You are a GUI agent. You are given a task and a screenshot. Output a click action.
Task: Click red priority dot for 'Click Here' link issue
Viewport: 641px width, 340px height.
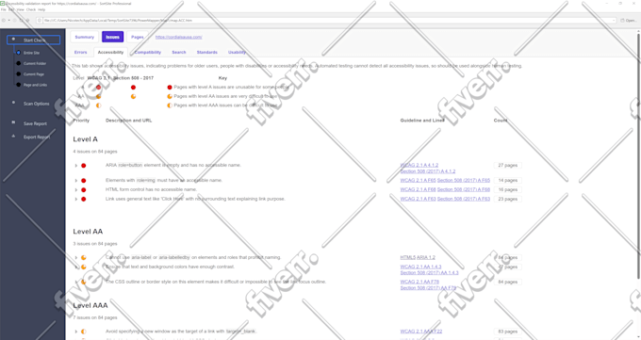pos(83,200)
